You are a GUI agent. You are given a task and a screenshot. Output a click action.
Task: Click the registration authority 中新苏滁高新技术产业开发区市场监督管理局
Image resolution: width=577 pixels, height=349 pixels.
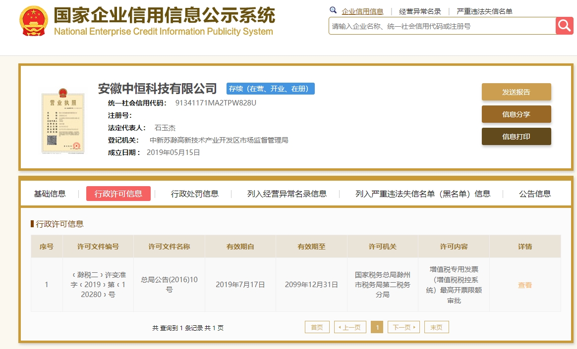tap(219, 140)
